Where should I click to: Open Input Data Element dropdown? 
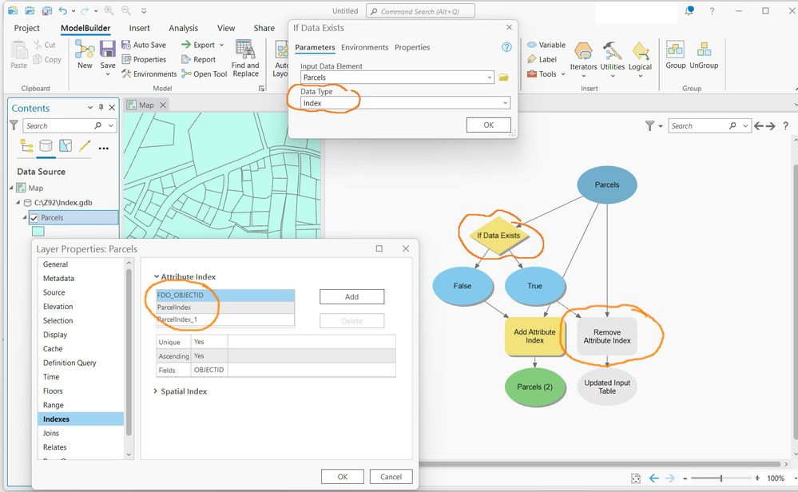click(397, 77)
